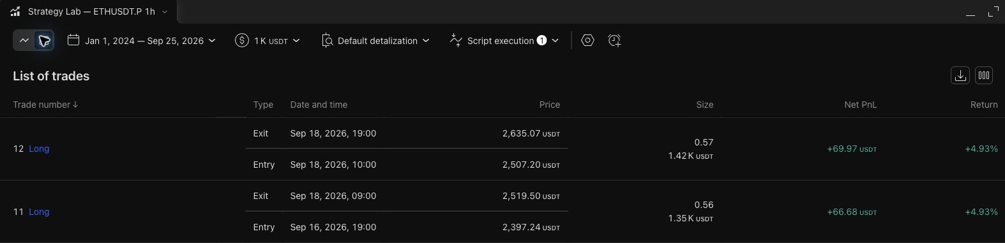Sort by Trade number column header
1005x243 pixels.
45,105
